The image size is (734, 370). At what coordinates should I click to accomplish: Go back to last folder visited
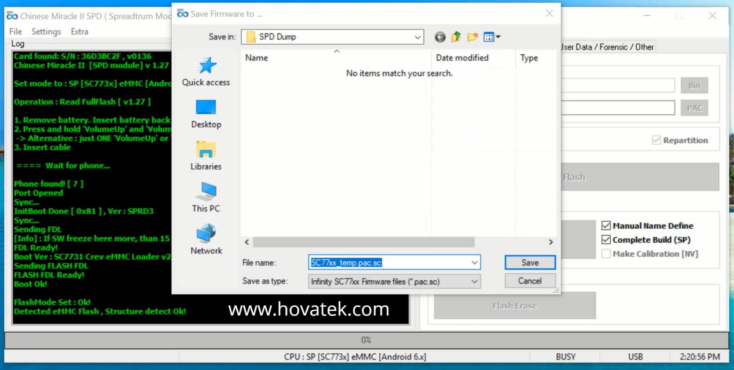click(440, 37)
